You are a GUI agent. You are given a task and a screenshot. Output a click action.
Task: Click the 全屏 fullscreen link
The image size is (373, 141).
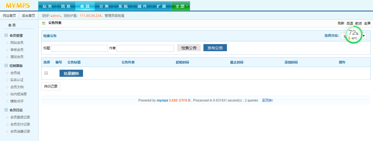(x=367, y=23)
